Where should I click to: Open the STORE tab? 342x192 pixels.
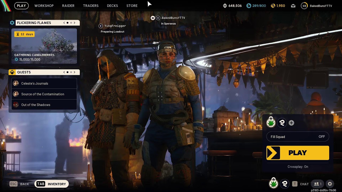coord(132,6)
